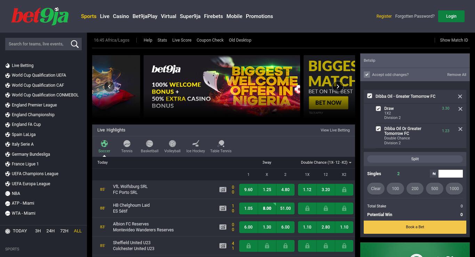Click the WTA - Miami tennis icon

[8, 213]
